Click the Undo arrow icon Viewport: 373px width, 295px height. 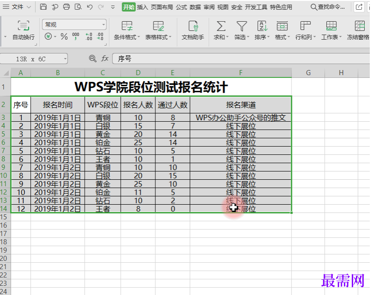[90, 7]
